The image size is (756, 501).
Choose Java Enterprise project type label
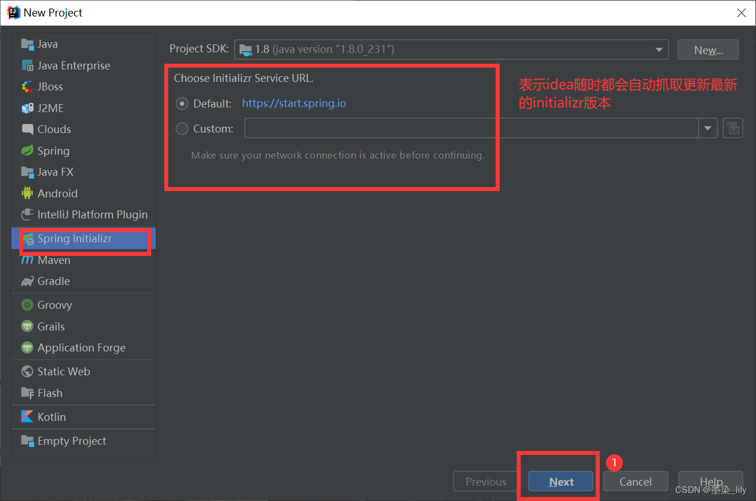[74, 66]
